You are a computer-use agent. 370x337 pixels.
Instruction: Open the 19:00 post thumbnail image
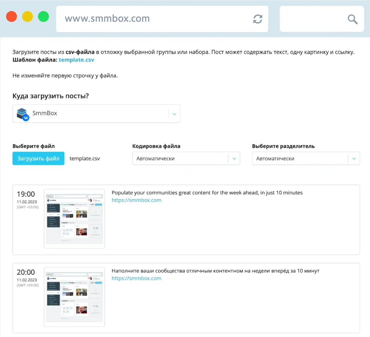pyautogui.click(x=74, y=219)
